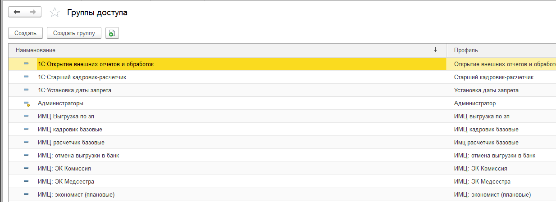Screen dimensions: 556x202
Task: Select ИМЦ: отмена выгрузки в банк row
Action: 78,155
